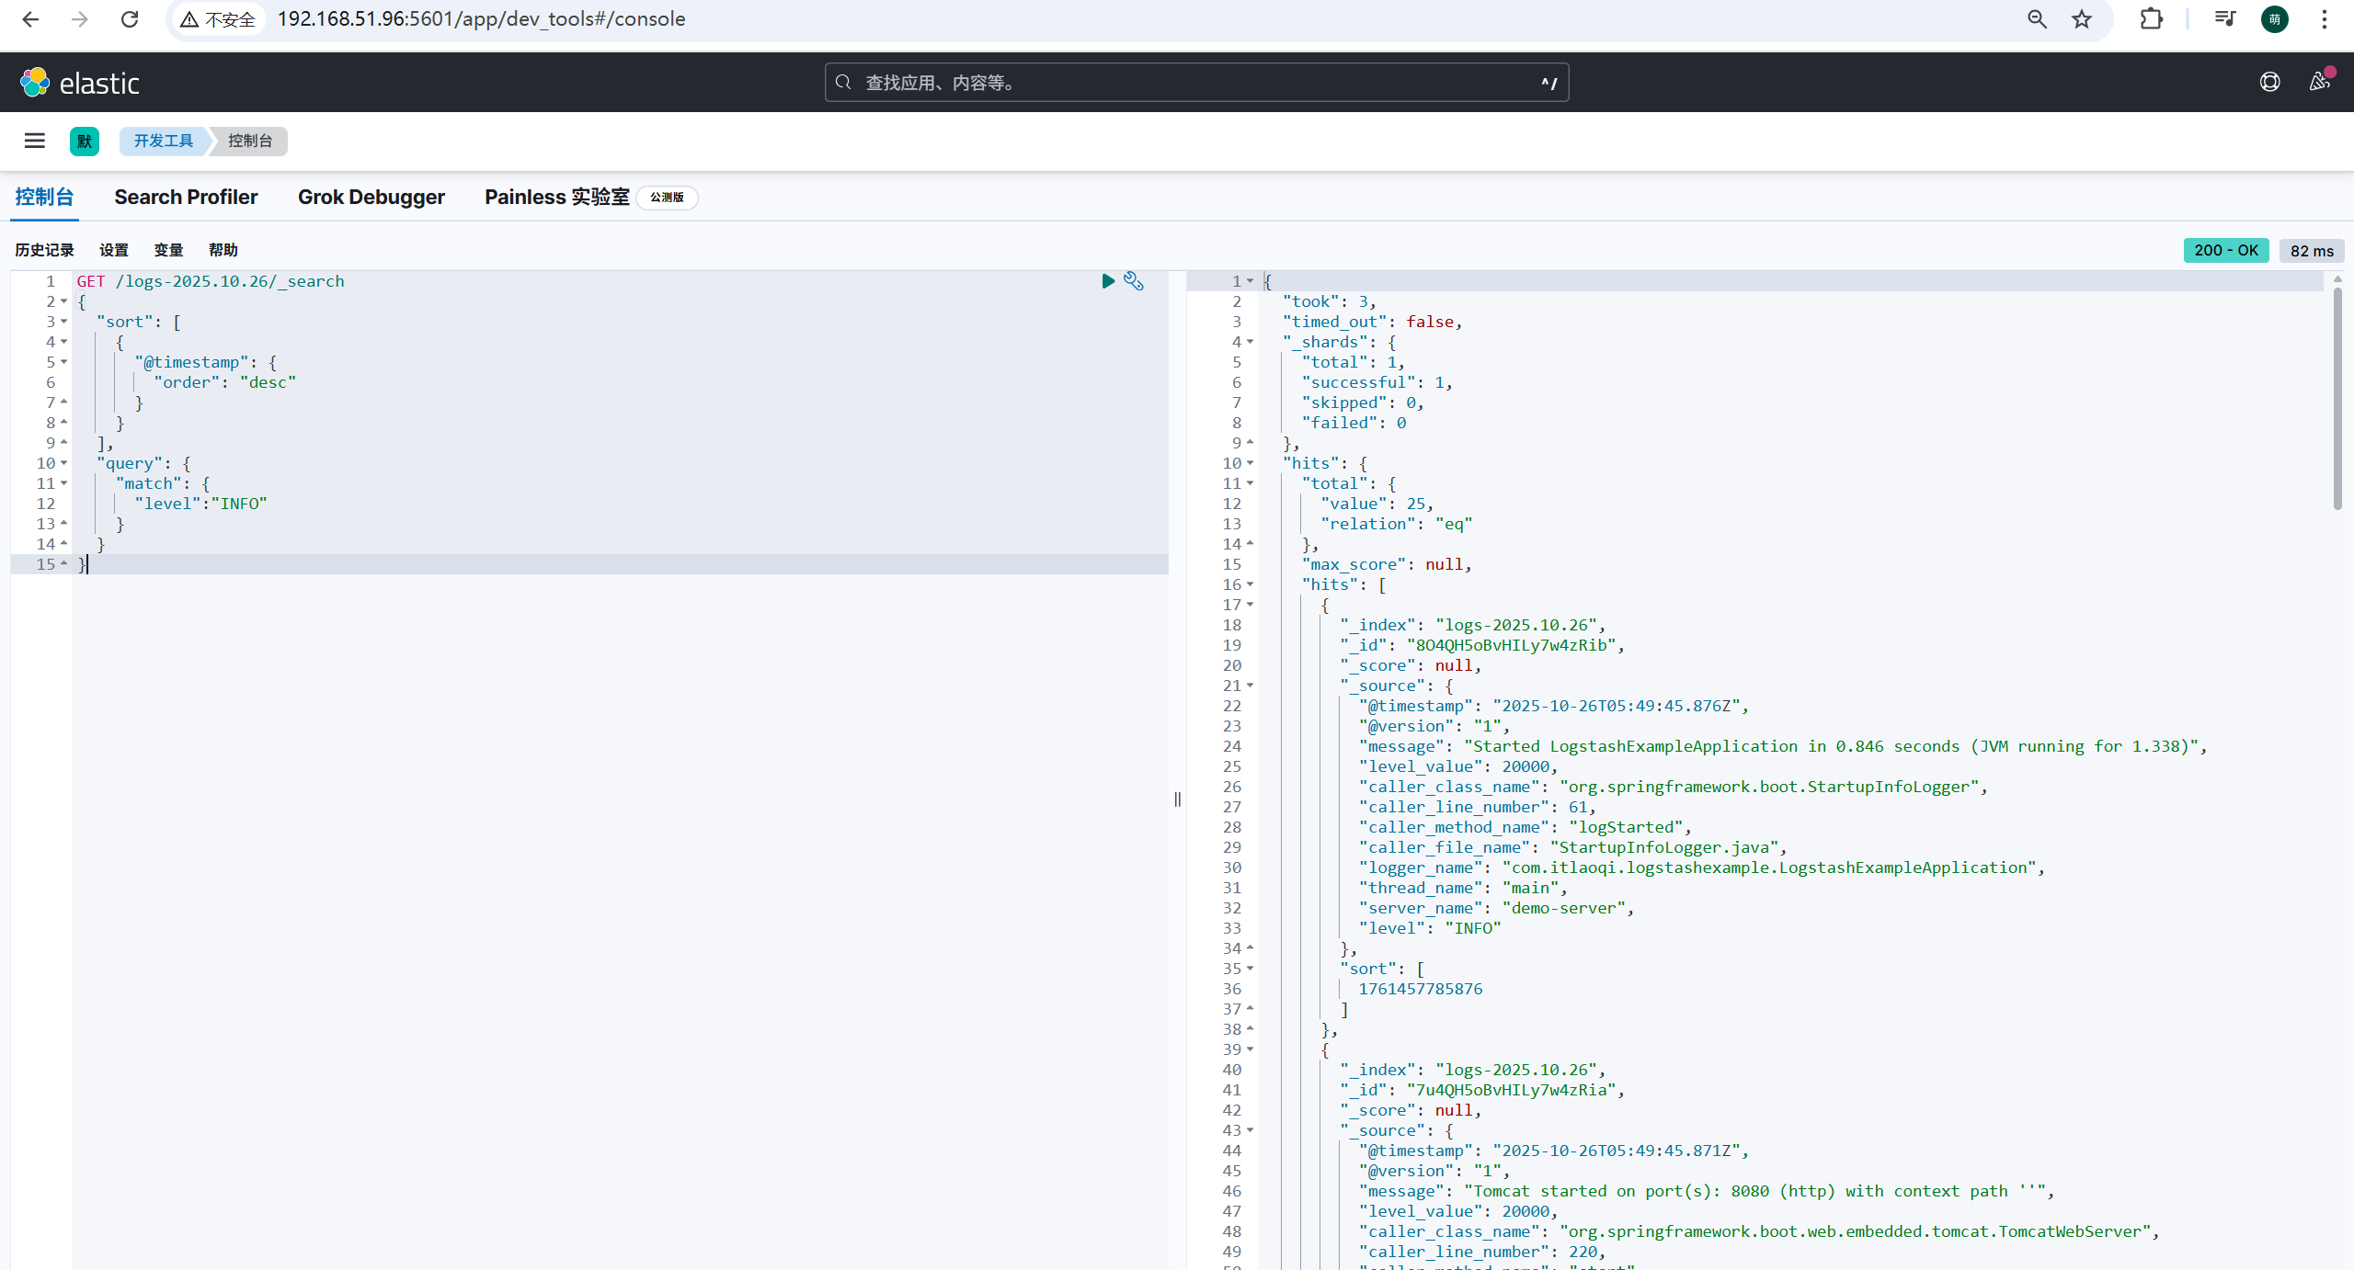This screenshot has width=2354, height=1270.
Task: Run the request with the play icon
Action: (1108, 281)
